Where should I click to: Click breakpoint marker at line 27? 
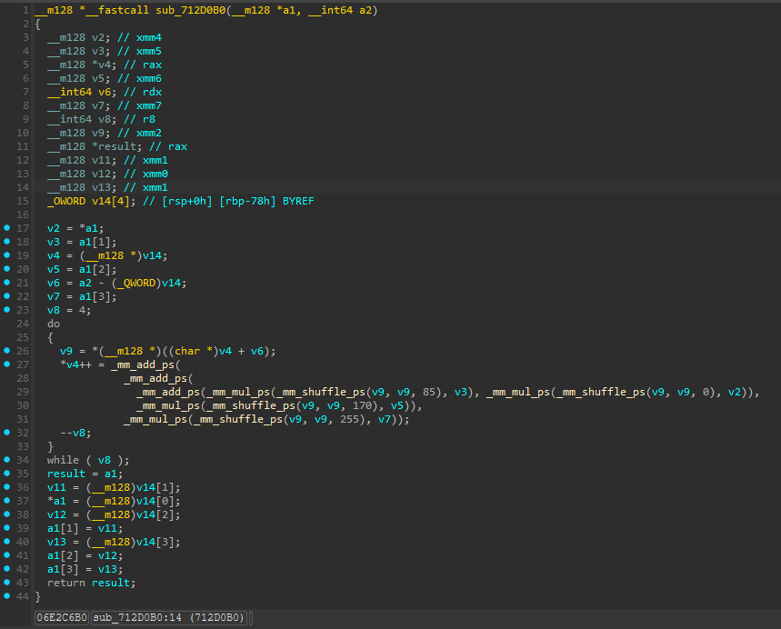tap(7, 364)
